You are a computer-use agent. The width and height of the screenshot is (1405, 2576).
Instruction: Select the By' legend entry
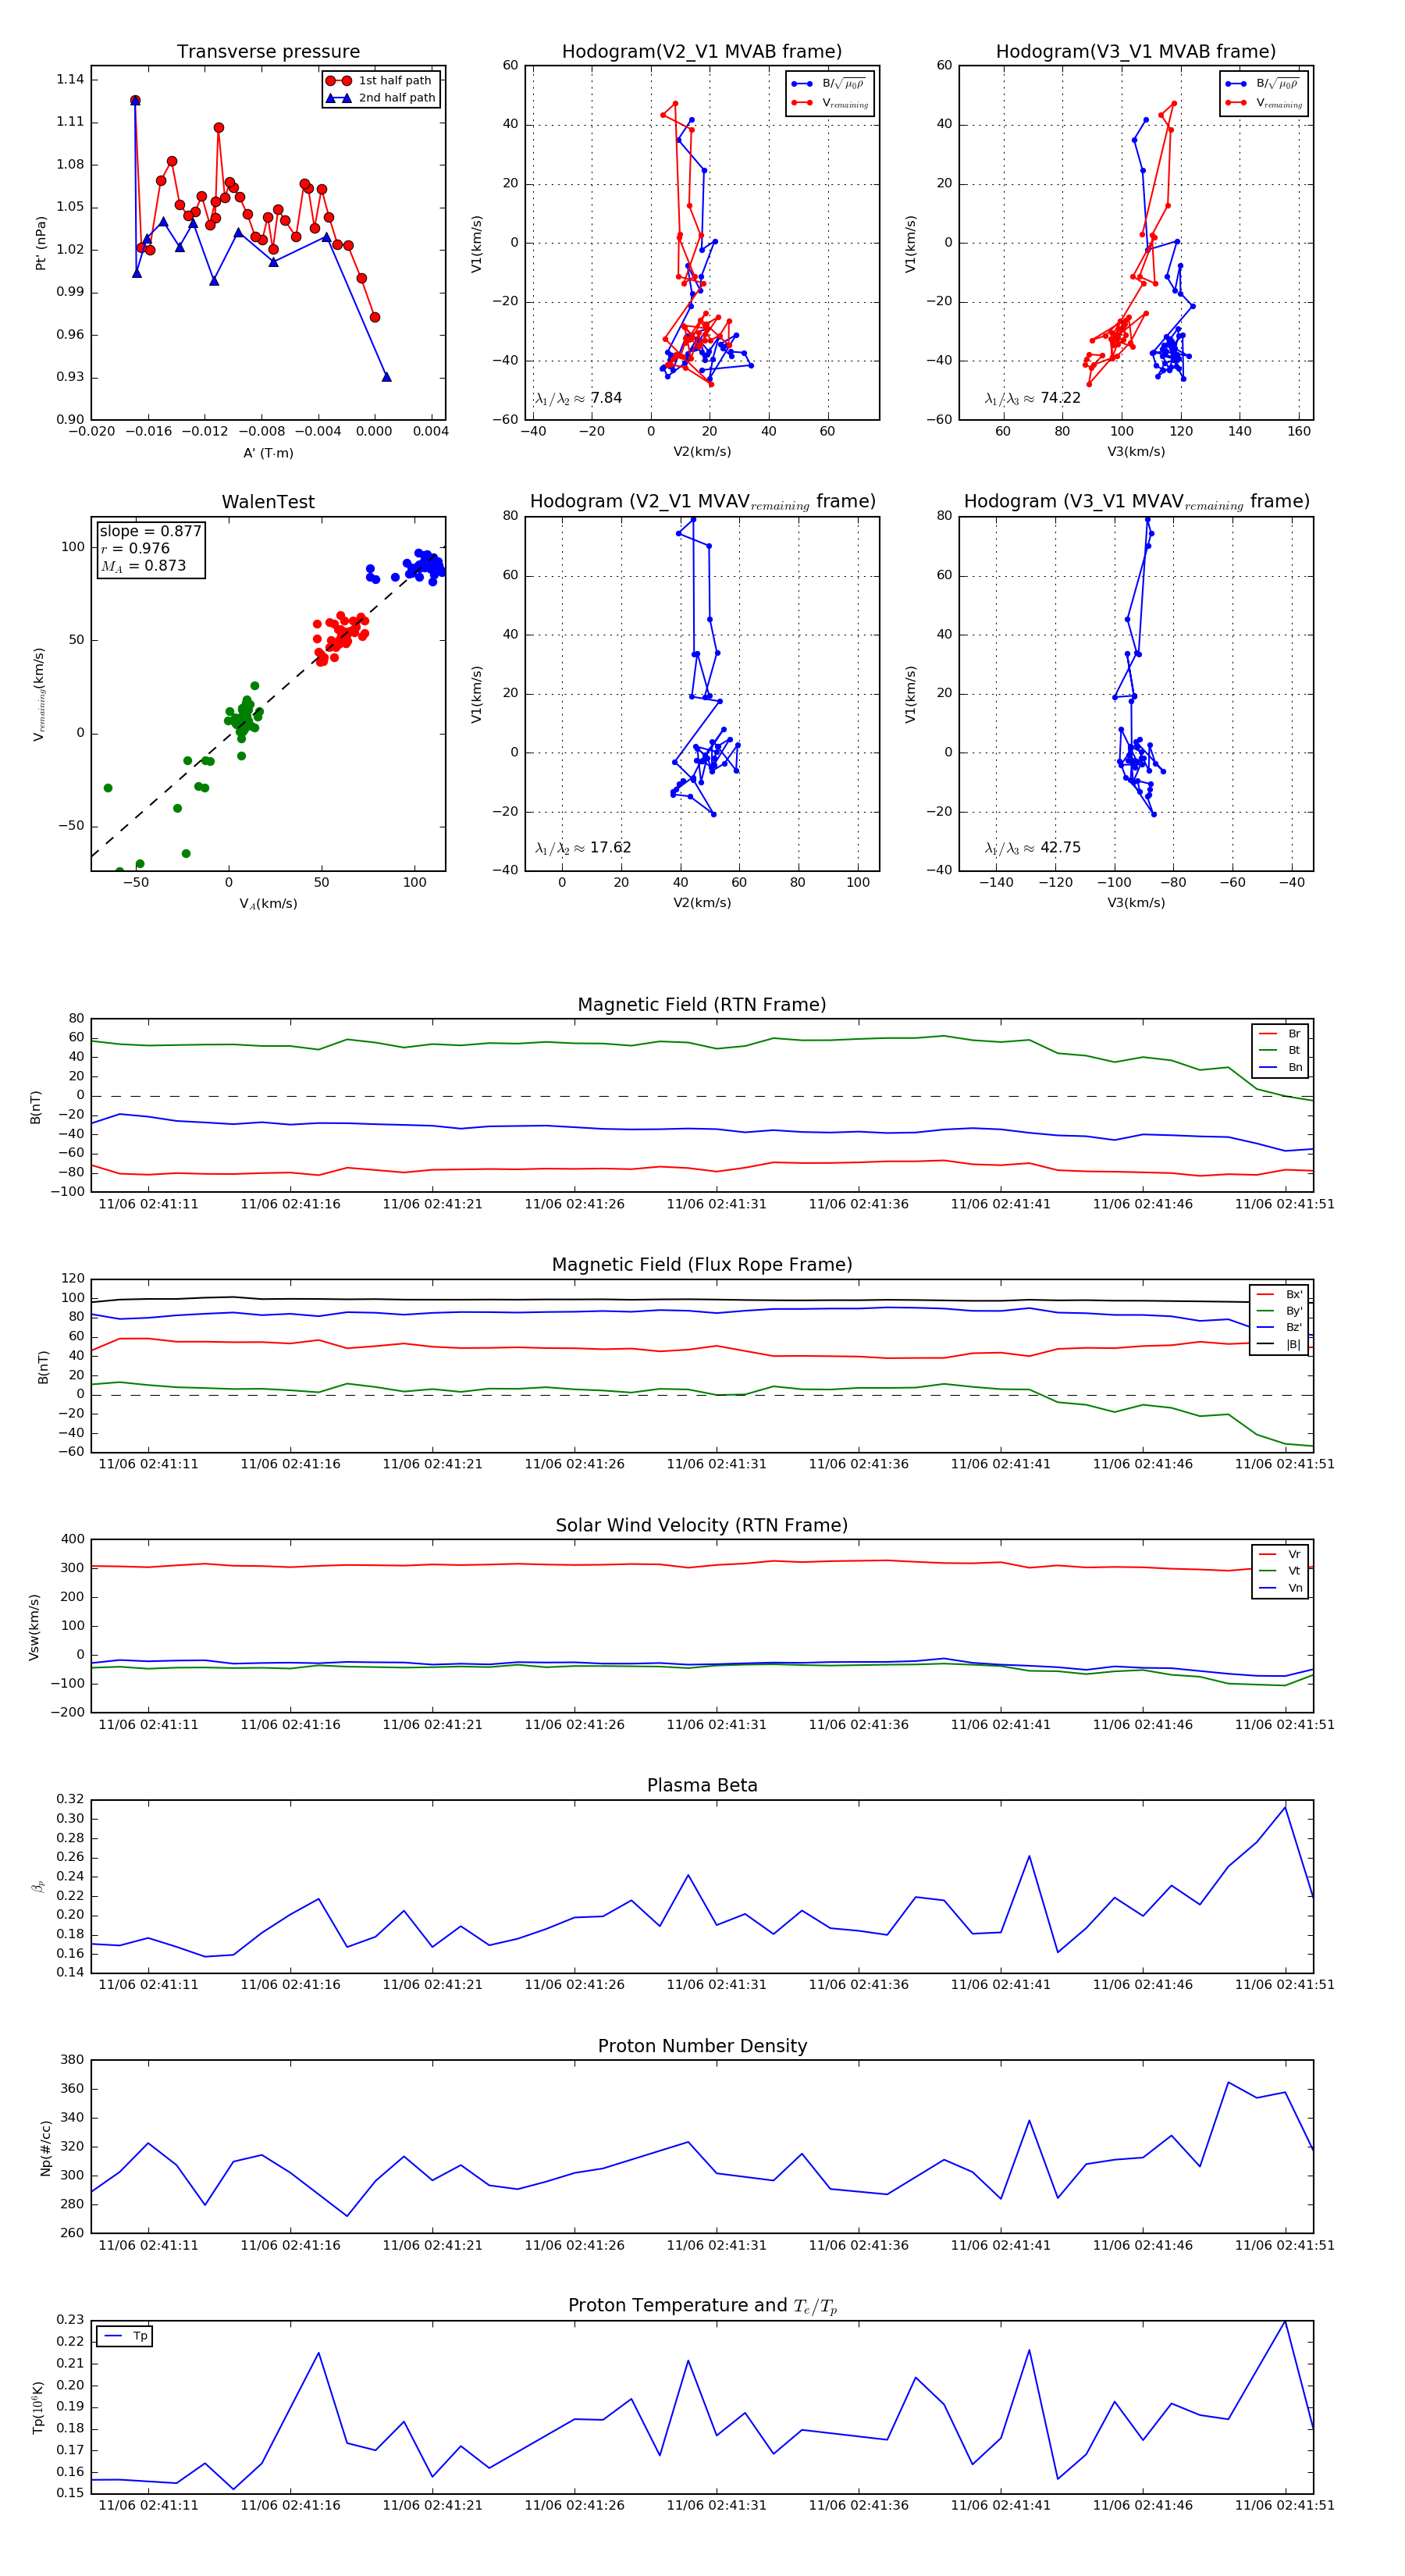click(1279, 1311)
